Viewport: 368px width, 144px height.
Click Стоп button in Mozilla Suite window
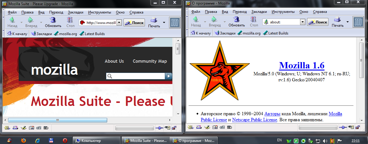point(70,22)
